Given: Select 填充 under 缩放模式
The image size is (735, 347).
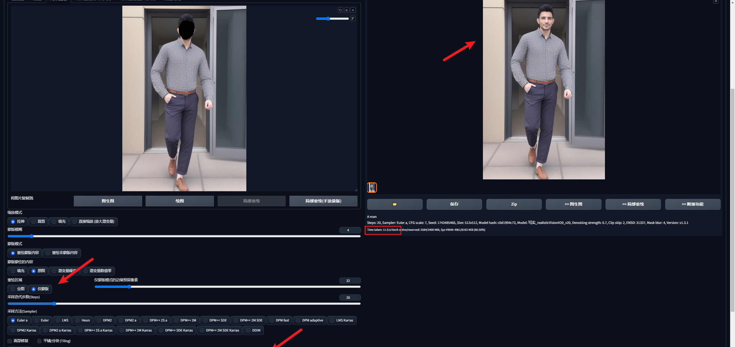Looking at the screenshot, I should pyautogui.click(x=59, y=222).
